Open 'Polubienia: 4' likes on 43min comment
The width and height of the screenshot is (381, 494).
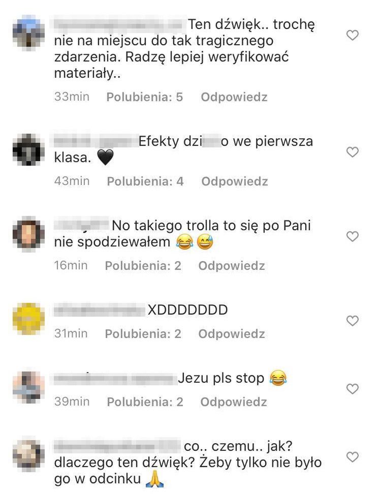(x=145, y=181)
